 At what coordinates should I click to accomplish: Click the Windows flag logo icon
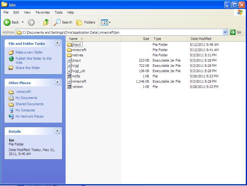[x=240, y=12]
